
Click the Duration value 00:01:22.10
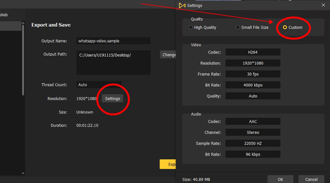point(87,125)
